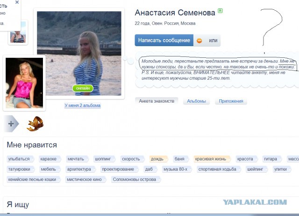The width and height of the screenshot is (299, 216).
Task: Click the profile name Анастасия Семенова
Action: (175, 13)
